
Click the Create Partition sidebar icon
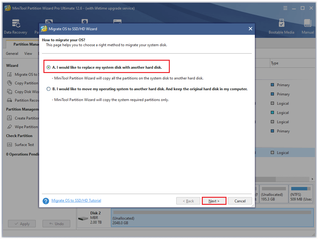tap(10, 118)
